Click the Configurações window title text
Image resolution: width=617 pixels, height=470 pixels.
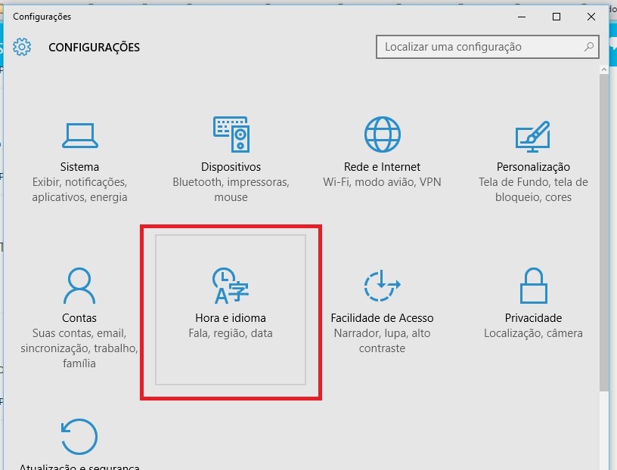pyautogui.click(x=42, y=17)
